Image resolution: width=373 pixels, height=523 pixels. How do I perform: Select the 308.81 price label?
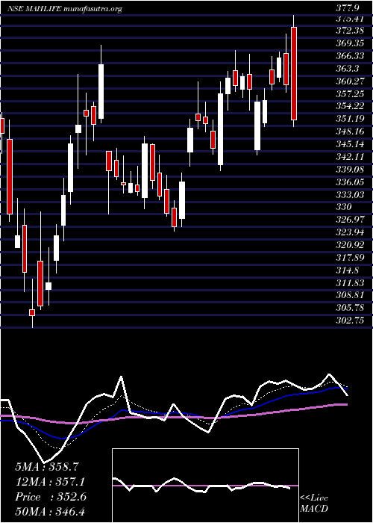pos(349,296)
